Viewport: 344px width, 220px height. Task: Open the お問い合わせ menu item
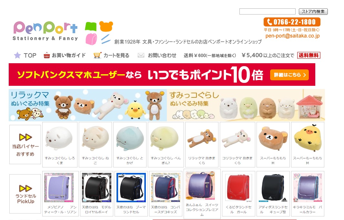[x=162, y=55]
